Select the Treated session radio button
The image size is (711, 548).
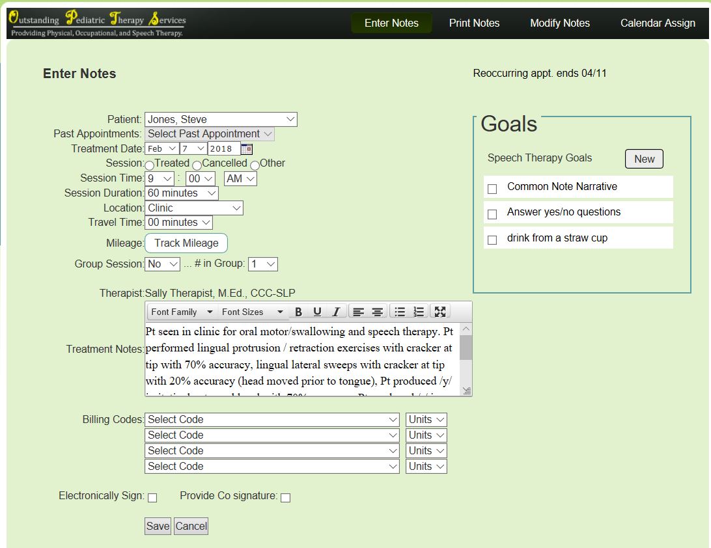pyautogui.click(x=150, y=165)
